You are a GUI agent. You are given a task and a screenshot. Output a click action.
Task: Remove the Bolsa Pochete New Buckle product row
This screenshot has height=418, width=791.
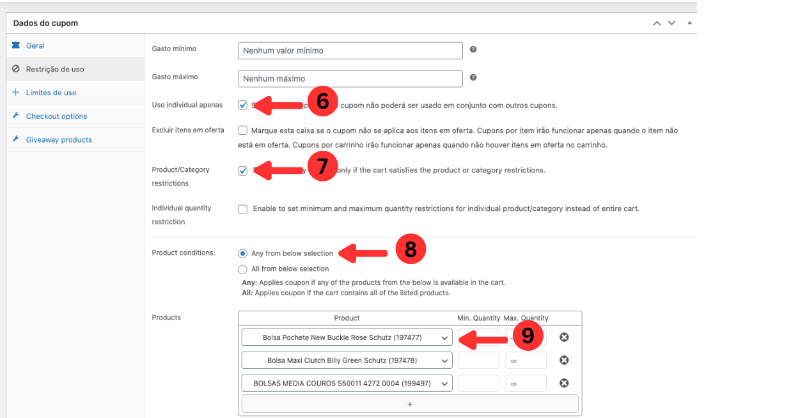coord(564,337)
